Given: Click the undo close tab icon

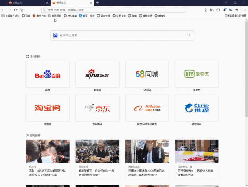Looking at the screenshot, I should tap(237, 10).
